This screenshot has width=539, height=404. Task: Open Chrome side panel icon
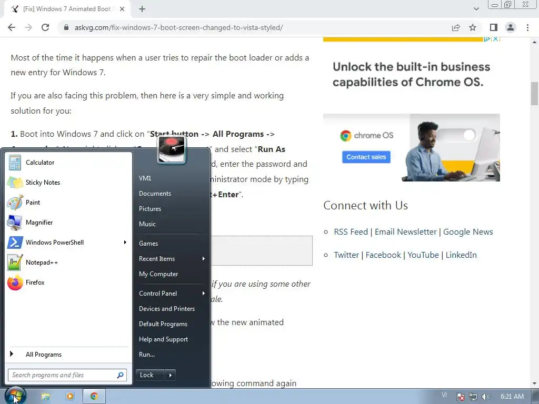(494, 27)
